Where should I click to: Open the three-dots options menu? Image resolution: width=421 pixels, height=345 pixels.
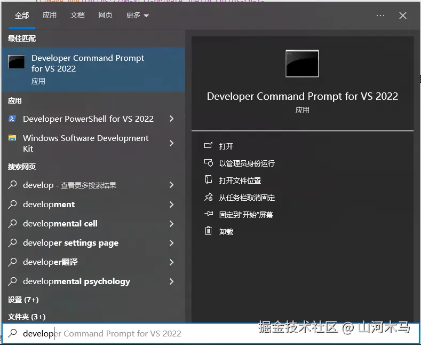(x=380, y=15)
